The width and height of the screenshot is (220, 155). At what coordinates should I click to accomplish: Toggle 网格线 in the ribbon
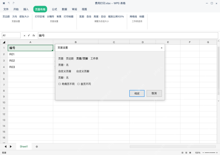pyautogui.click(x=133, y=16)
